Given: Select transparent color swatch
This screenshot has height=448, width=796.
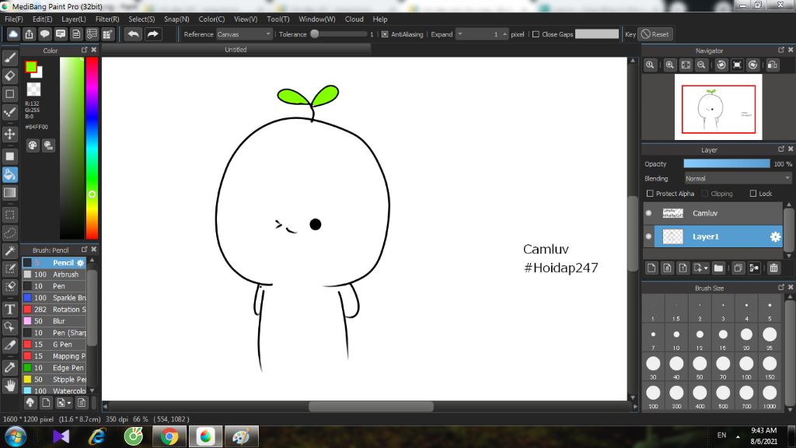Looking at the screenshot, I should pos(33,89).
